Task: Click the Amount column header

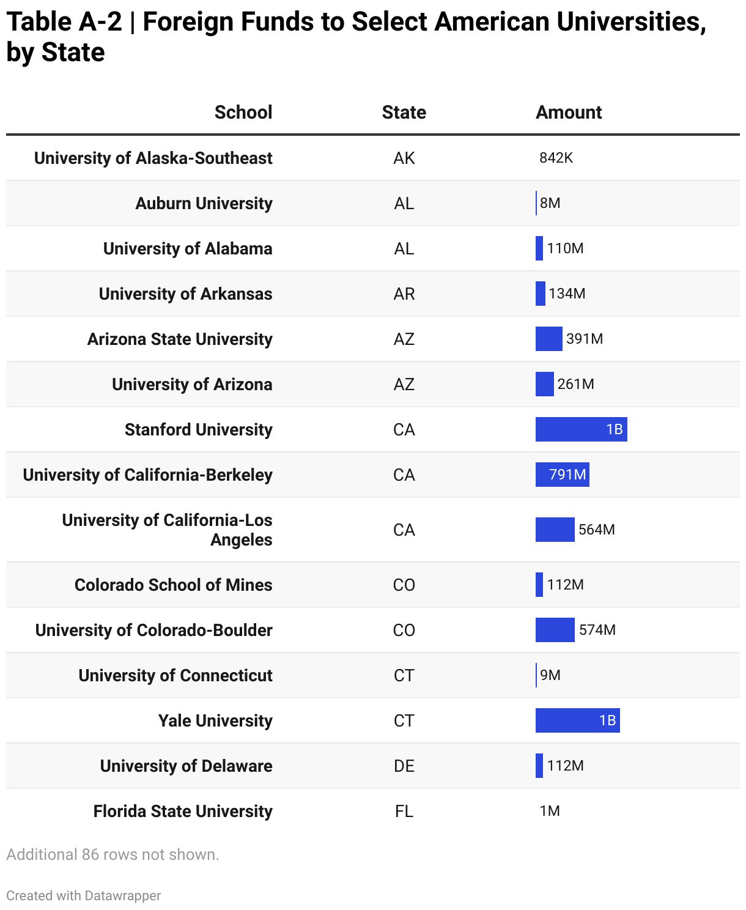Action: (x=569, y=113)
